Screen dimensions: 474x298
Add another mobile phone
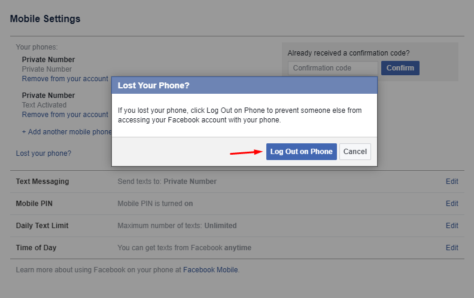(67, 132)
